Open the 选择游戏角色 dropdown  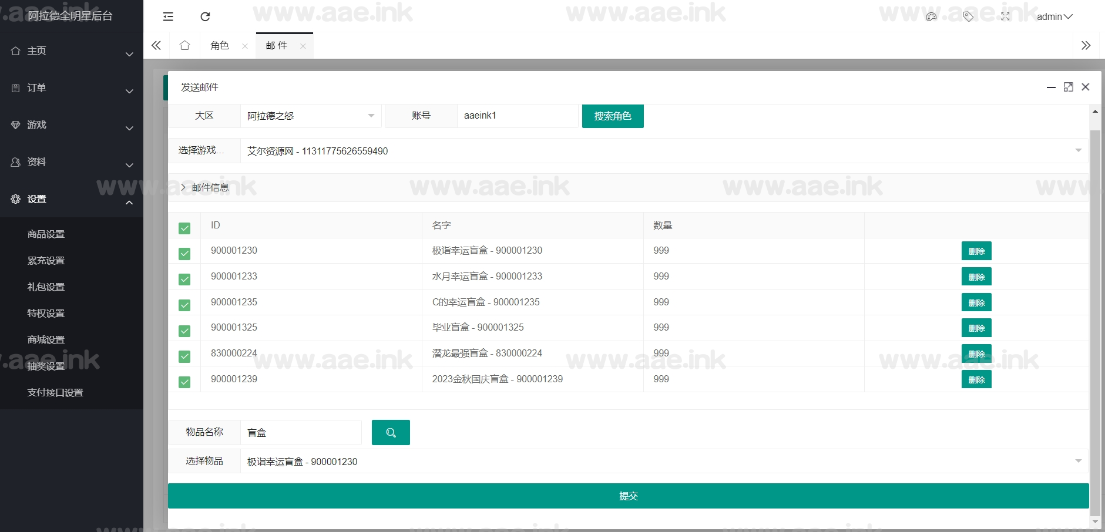pos(664,151)
